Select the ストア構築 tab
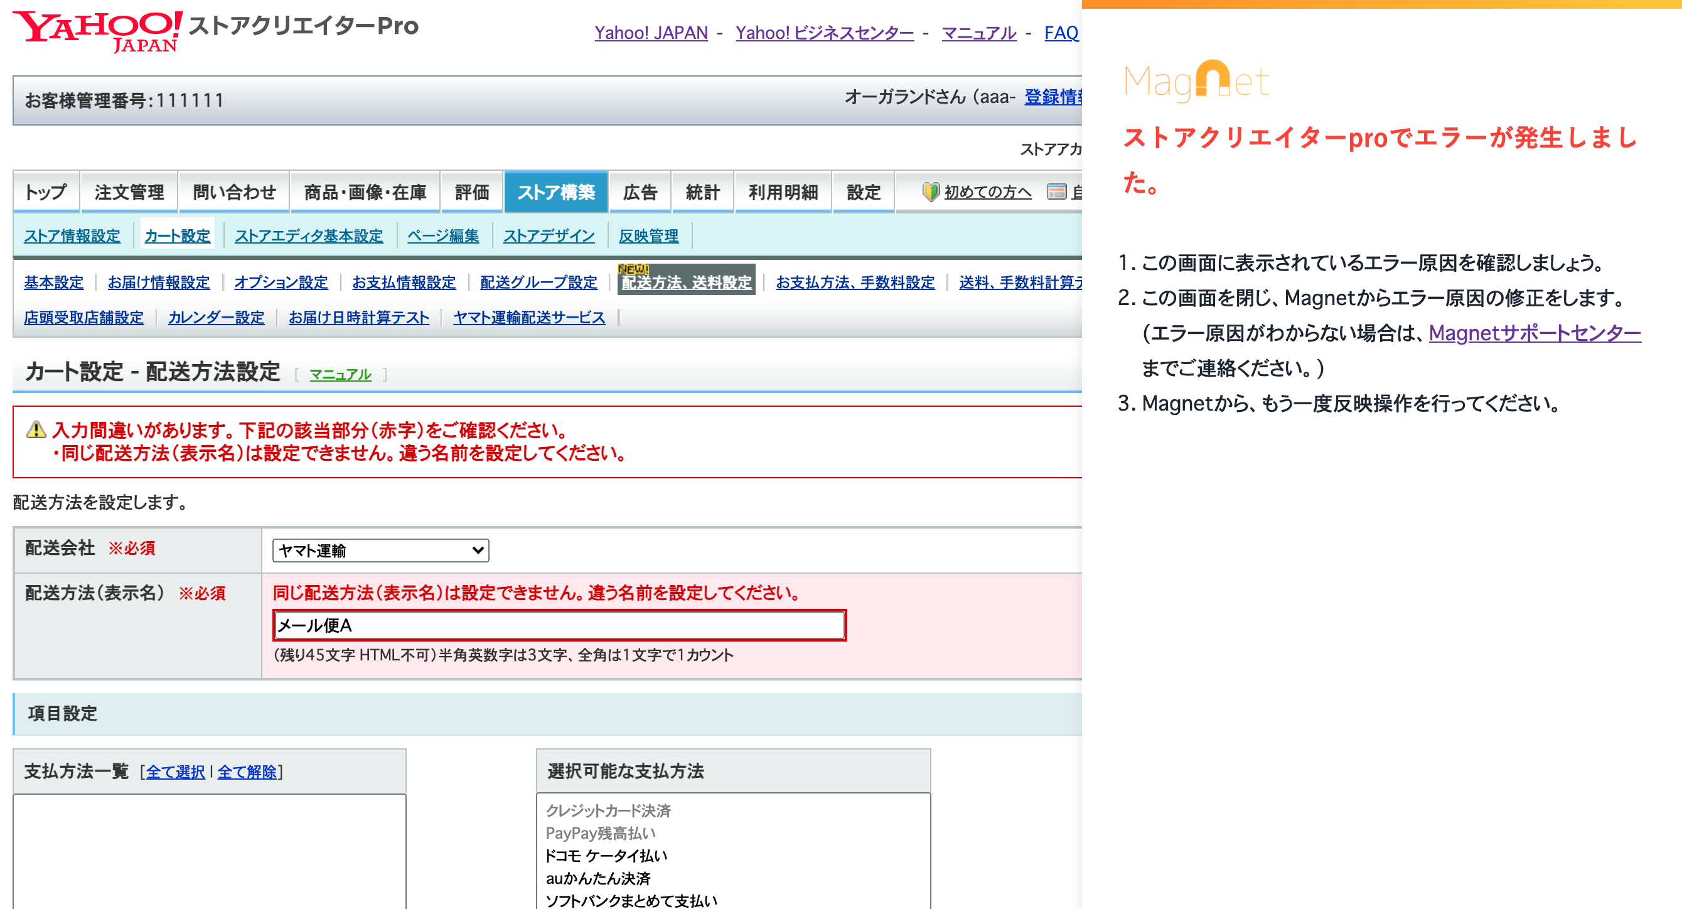 coord(555,192)
